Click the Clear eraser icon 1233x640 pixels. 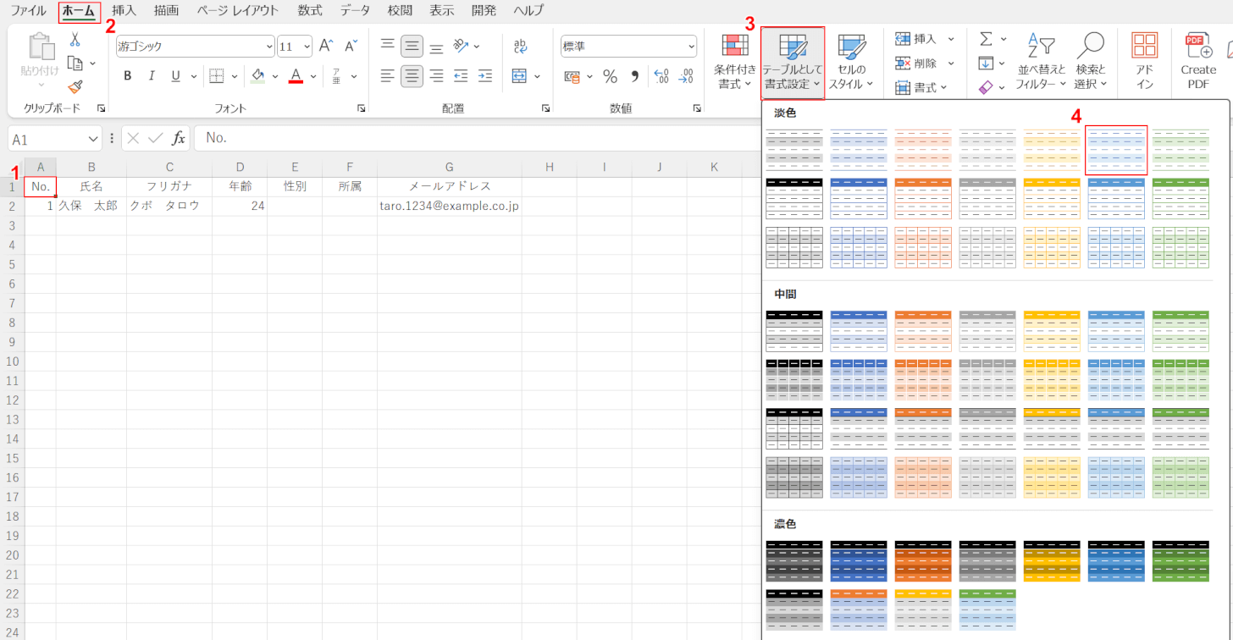(x=986, y=86)
